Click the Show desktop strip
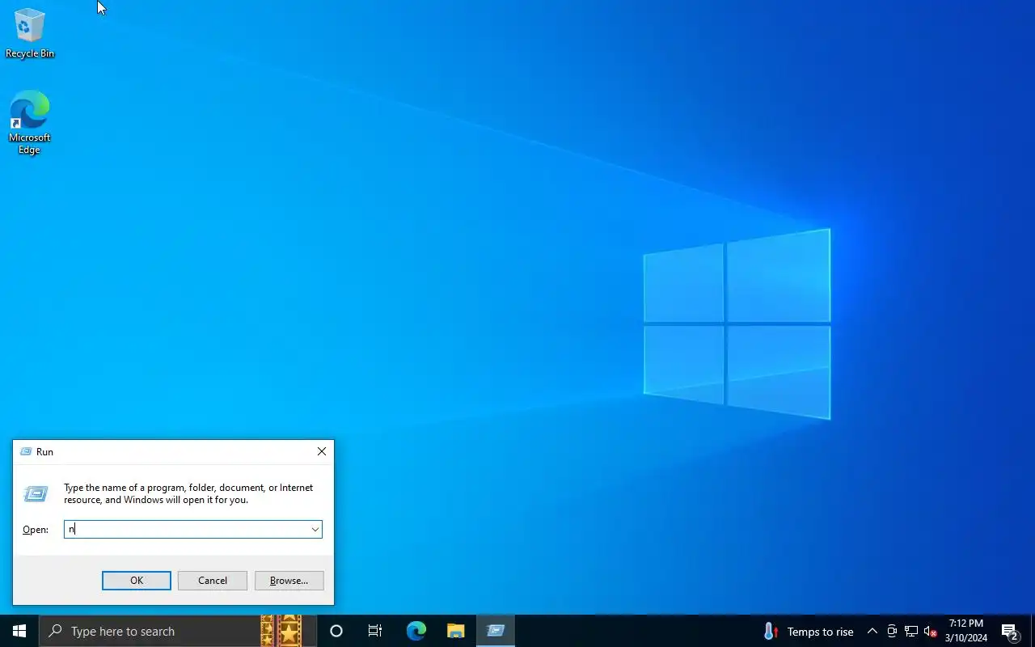 pyautogui.click(x=1033, y=631)
